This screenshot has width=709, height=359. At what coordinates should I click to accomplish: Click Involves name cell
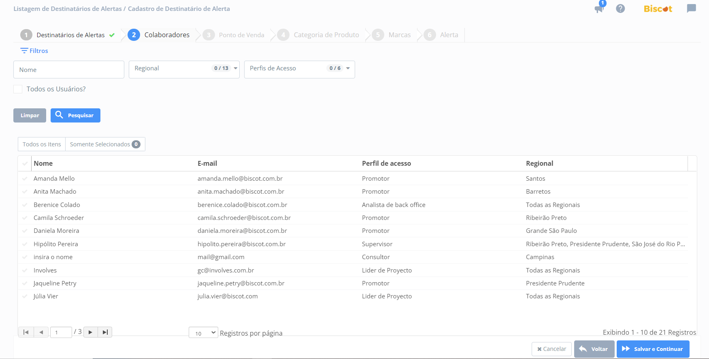(45, 270)
